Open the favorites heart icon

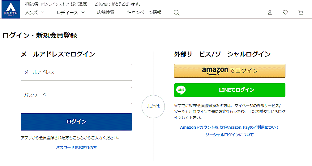tap(285, 13)
